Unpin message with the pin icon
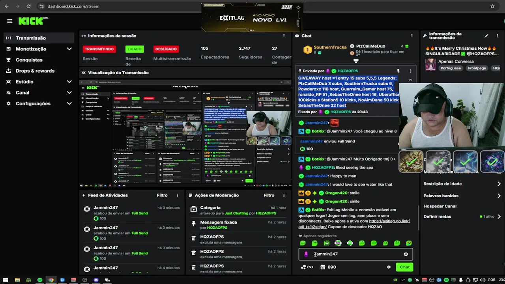 [x=398, y=71]
